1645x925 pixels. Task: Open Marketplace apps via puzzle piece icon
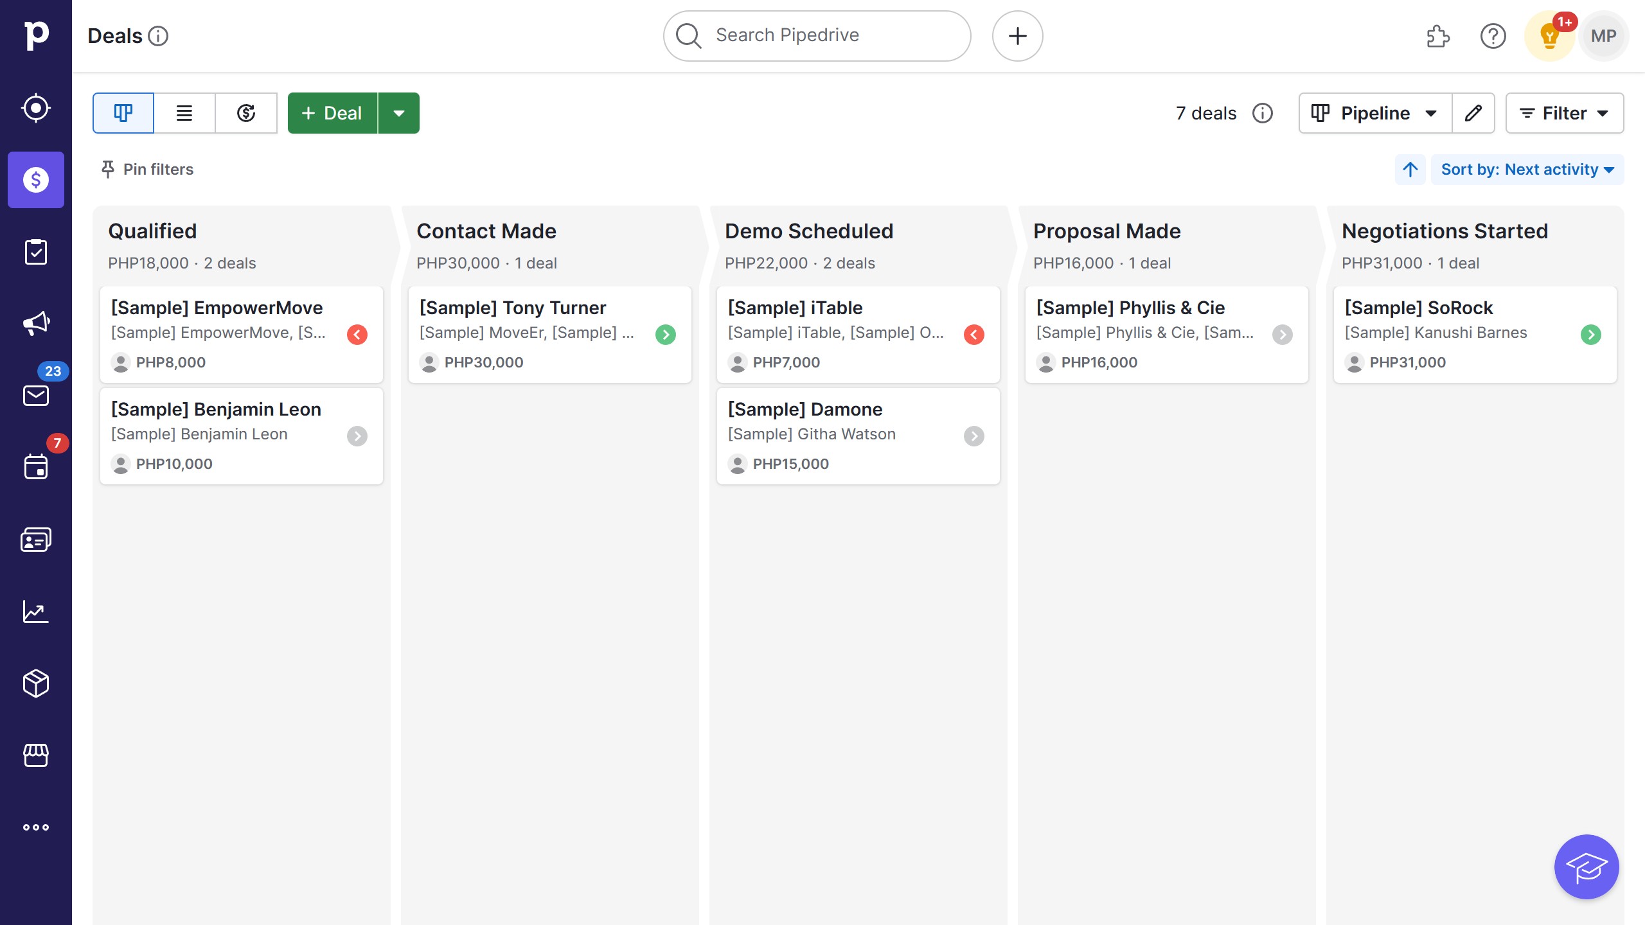pyautogui.click(x=1438, y=36)
